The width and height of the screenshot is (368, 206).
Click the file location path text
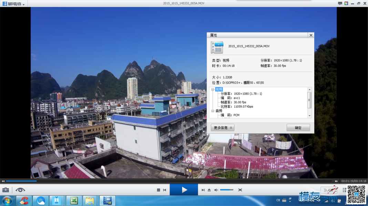coord(243,83)
